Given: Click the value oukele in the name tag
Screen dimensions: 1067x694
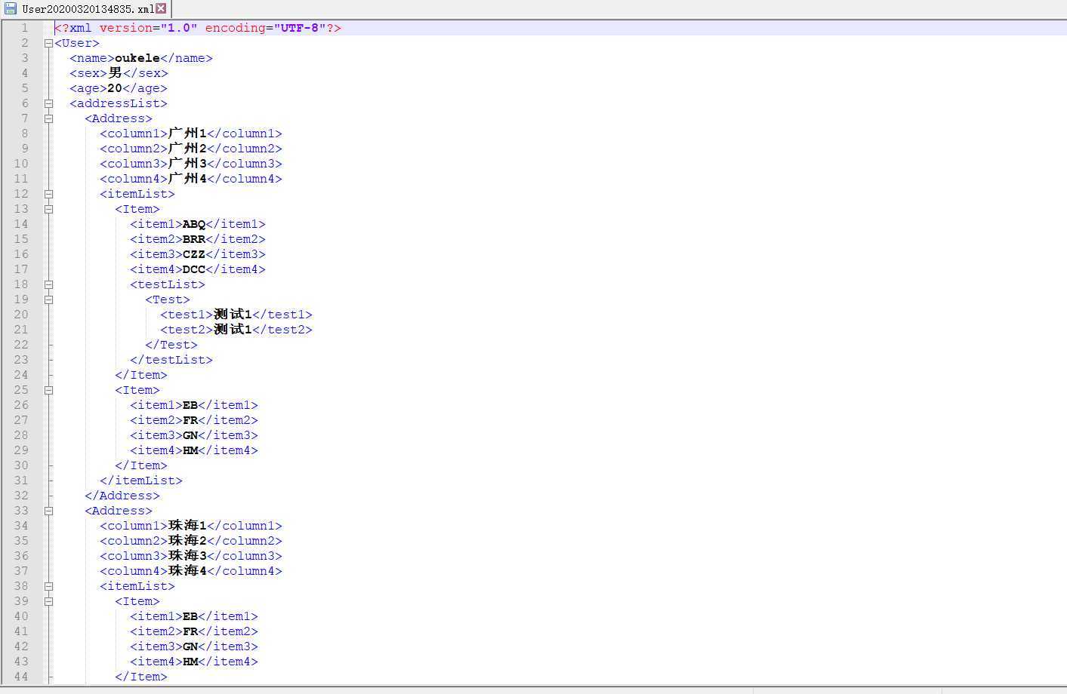Looking at the screenshot, I should (137, 58).
